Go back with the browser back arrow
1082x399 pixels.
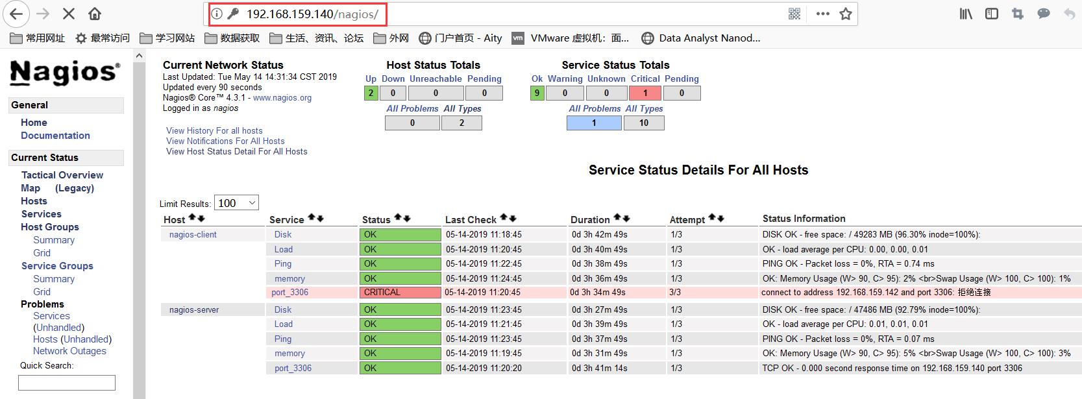[x=16, y=14]
